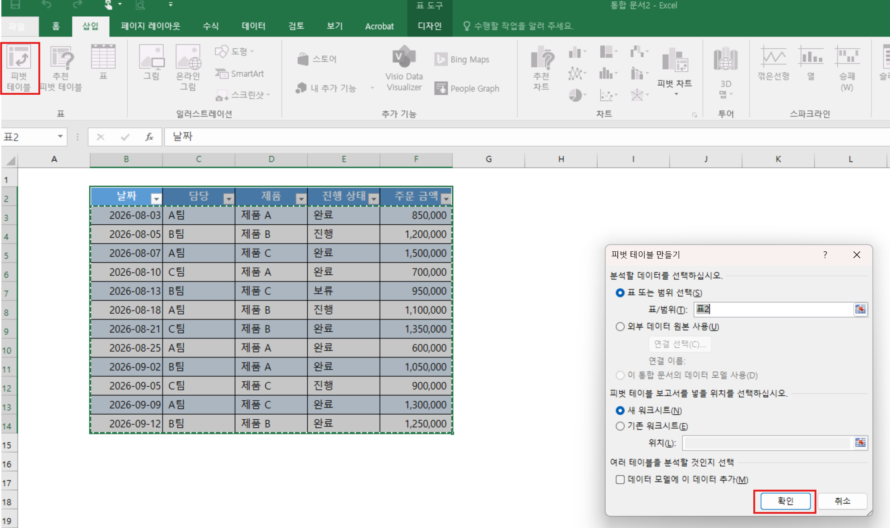Switch to 데이터 ribbon tab
The width and height of the screenshot is (890, 528).
pos(253,26)
